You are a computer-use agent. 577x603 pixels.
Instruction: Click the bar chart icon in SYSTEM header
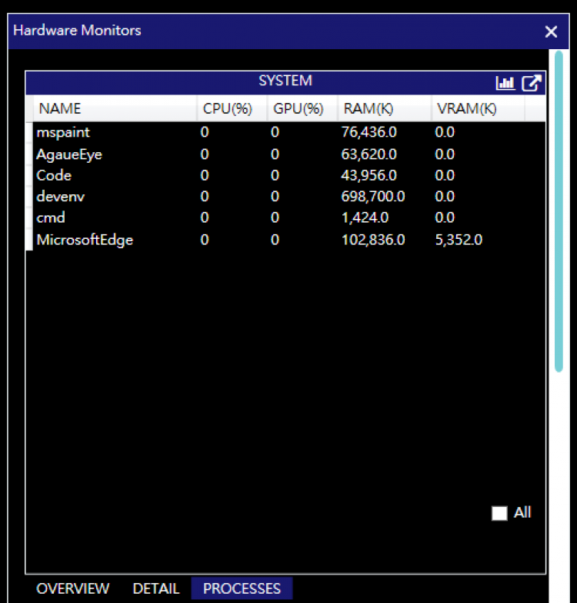[x=505, y=83]
